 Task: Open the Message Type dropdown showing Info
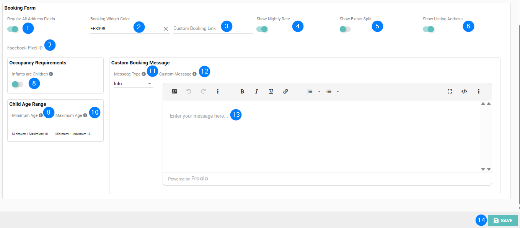[133, 84]
